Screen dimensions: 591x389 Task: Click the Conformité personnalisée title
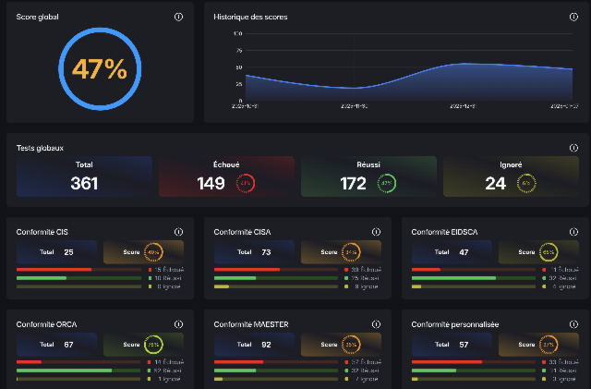tap(455, 324)
